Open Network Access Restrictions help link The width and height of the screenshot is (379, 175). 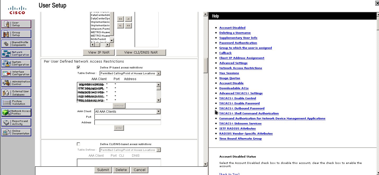(240, 68)
